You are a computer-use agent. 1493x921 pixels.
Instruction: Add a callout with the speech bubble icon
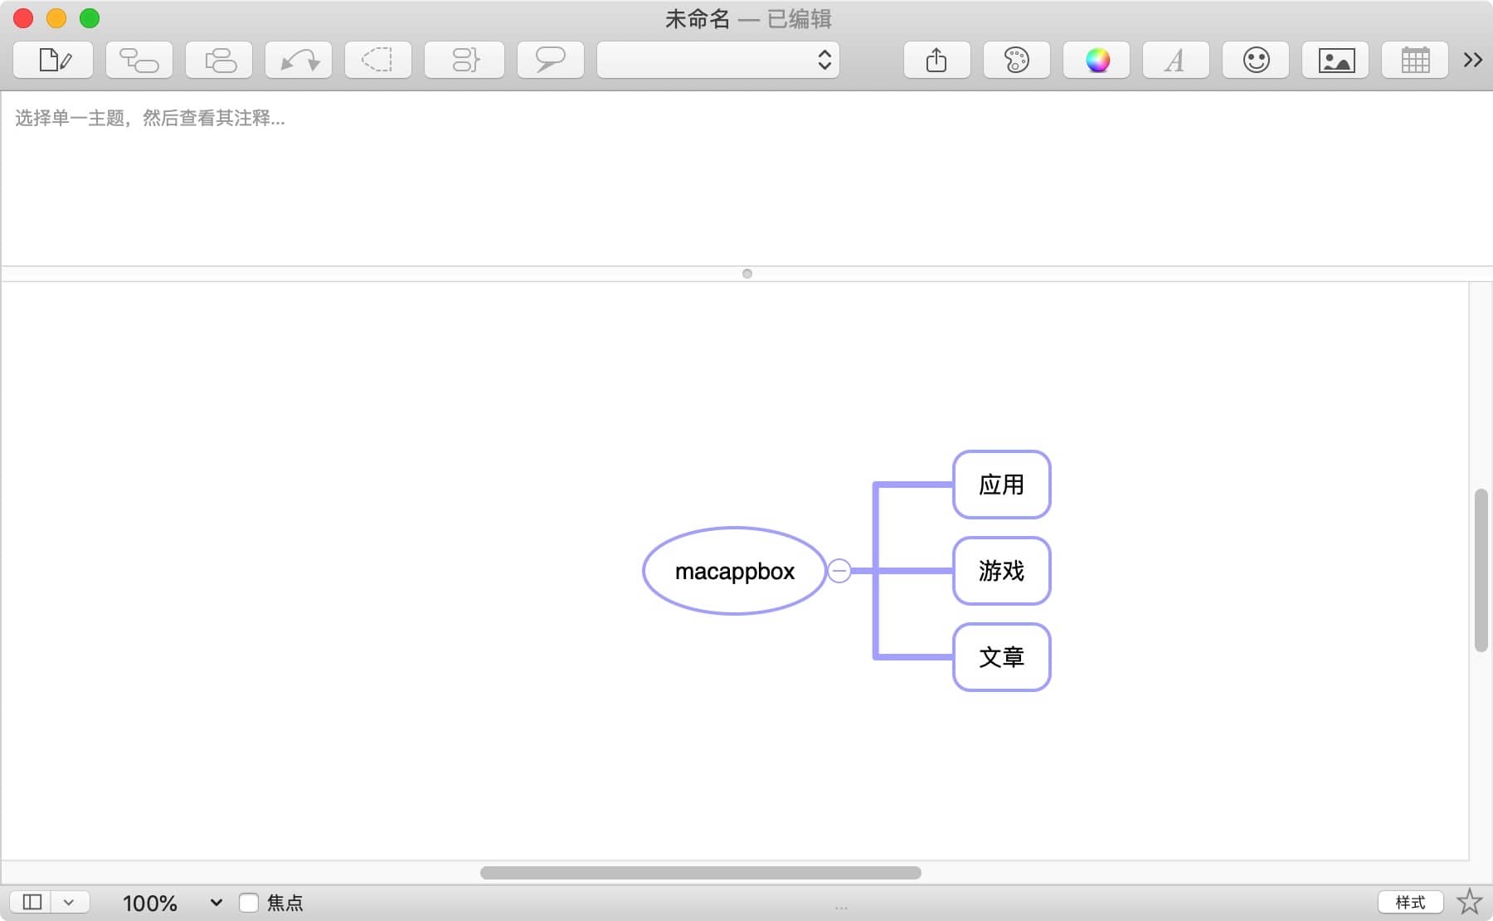551,60
